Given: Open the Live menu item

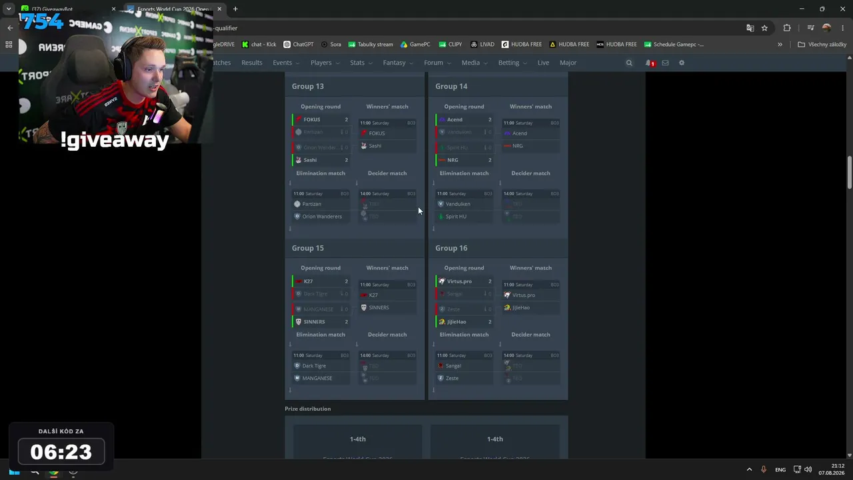Looking at the screenshot, I should click(x=543, y=63).
